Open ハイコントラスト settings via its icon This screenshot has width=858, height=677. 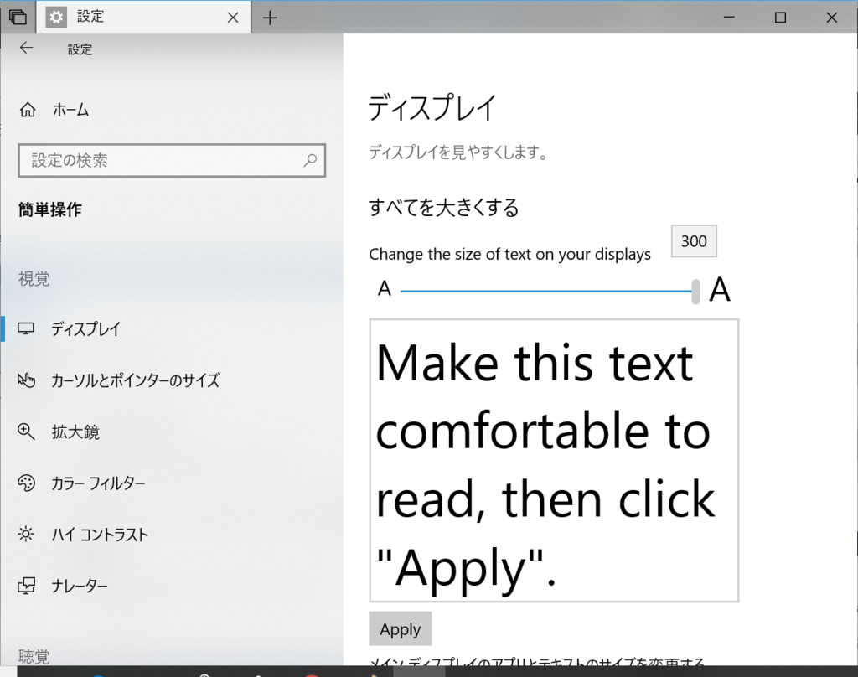pyautogui.click(x=27, y=535)
